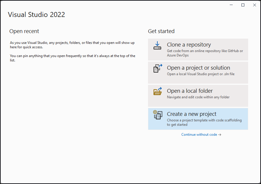This screenshot has height=184, width=261.
Task: Click the .sln file description text
Action: tap(201, 74)
